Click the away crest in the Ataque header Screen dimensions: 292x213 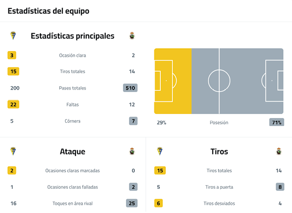132,151
